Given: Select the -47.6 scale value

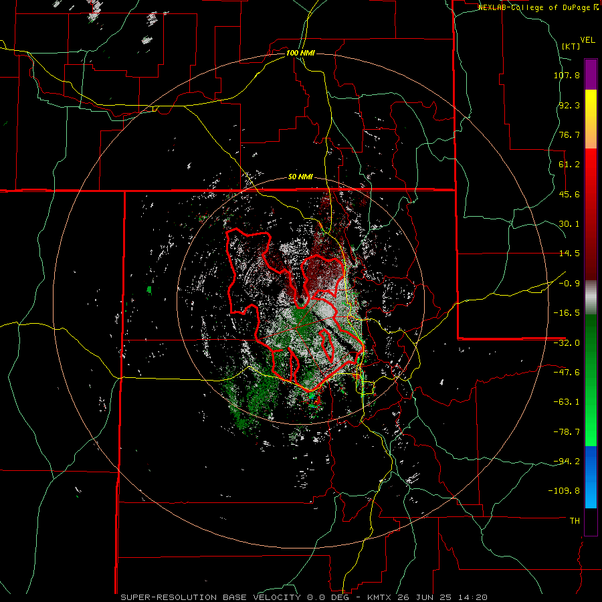Looking at the screenshot, I should coord(567,373).
